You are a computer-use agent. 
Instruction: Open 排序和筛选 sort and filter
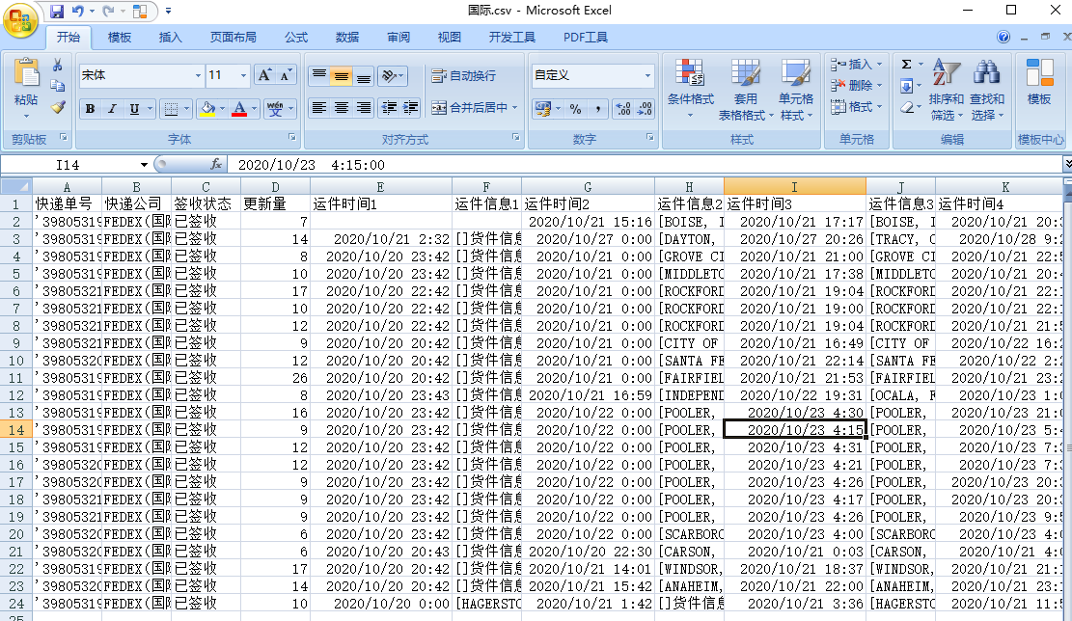947,90
